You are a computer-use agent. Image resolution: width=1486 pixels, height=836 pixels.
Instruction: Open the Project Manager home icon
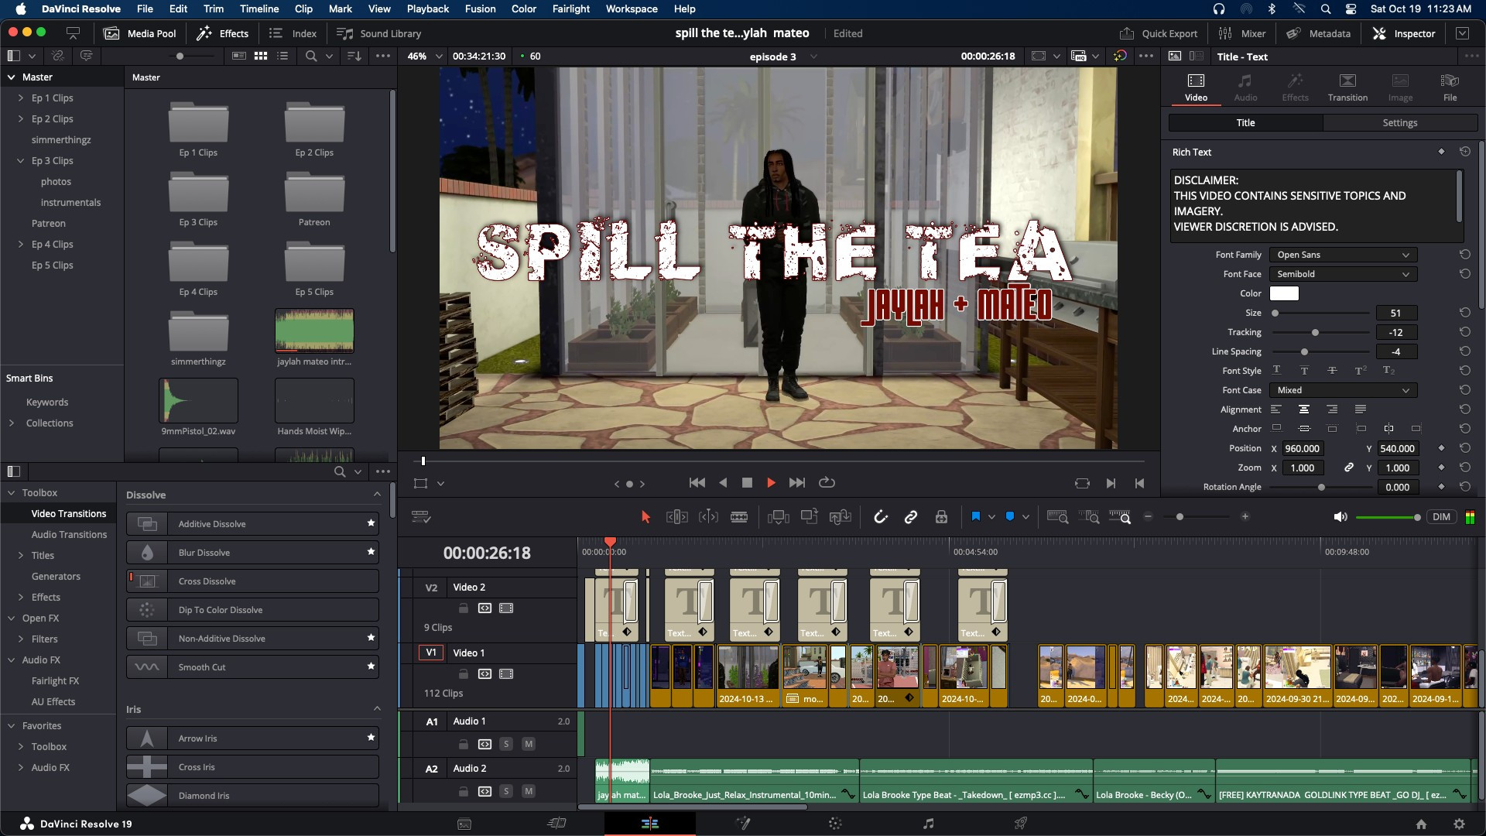click(x=1421, y=824)
